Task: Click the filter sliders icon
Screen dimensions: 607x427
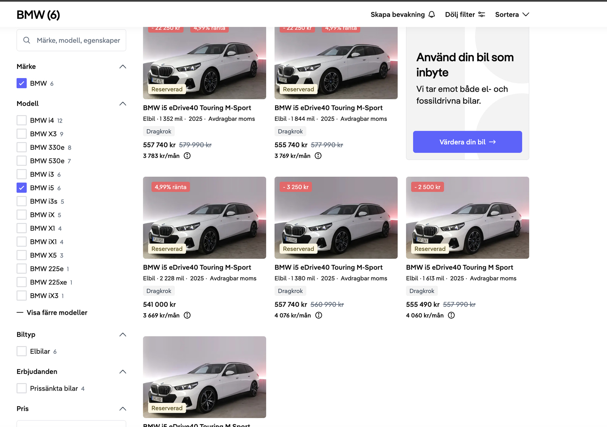Action: pyautogui.click(x=481, y=15)
